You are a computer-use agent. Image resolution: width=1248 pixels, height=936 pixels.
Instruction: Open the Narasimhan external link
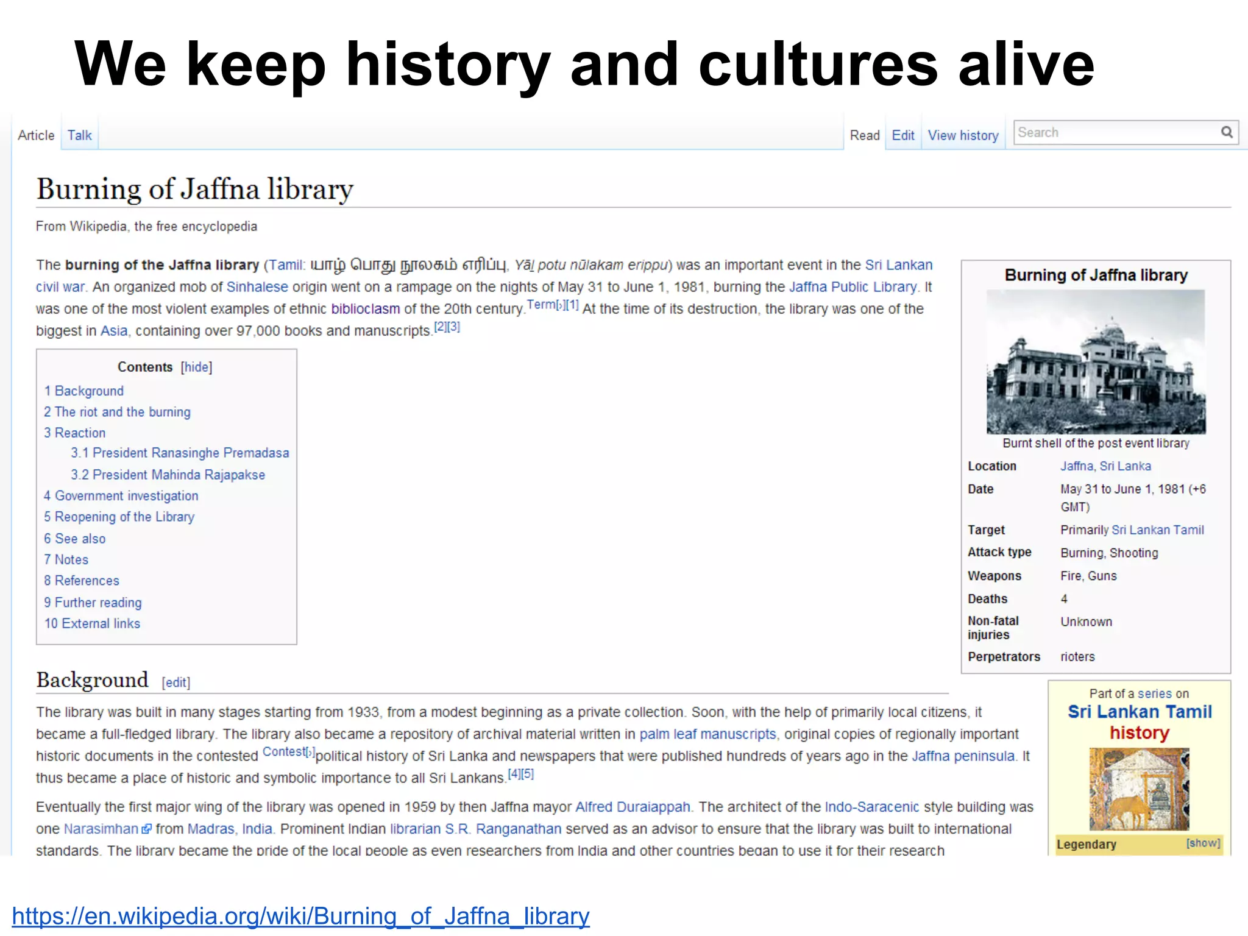[101, 829]
